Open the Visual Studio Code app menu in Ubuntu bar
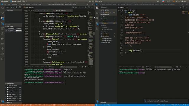The height and width of the screenshot is (106, 189). point(19,1)
